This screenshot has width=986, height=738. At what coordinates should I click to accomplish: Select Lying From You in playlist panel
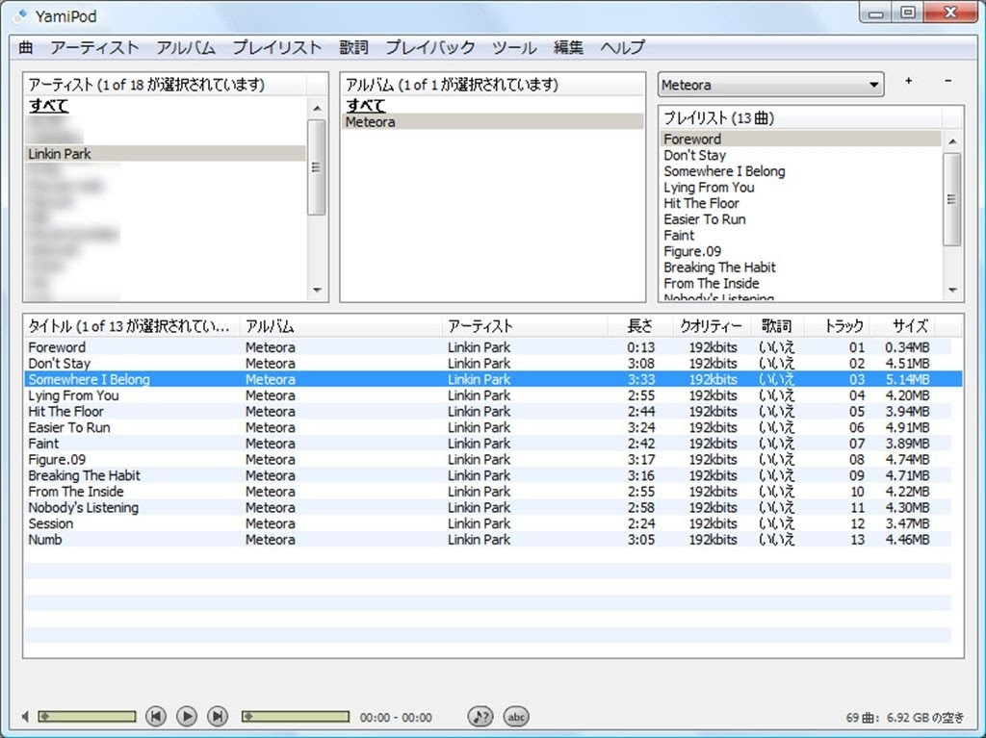800,188
